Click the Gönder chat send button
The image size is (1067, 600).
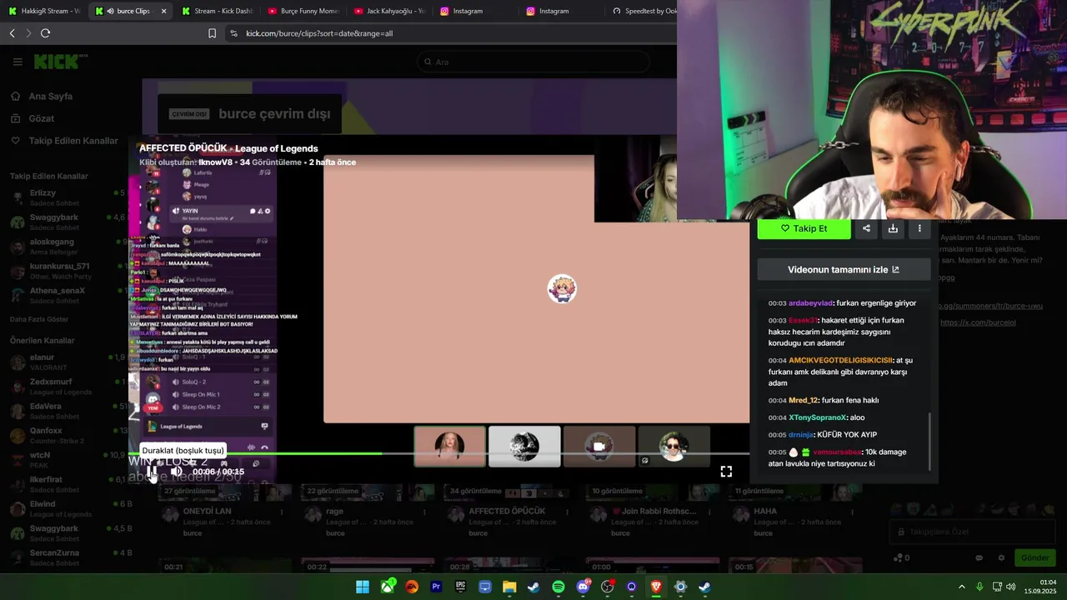(x=1035, y=557)
